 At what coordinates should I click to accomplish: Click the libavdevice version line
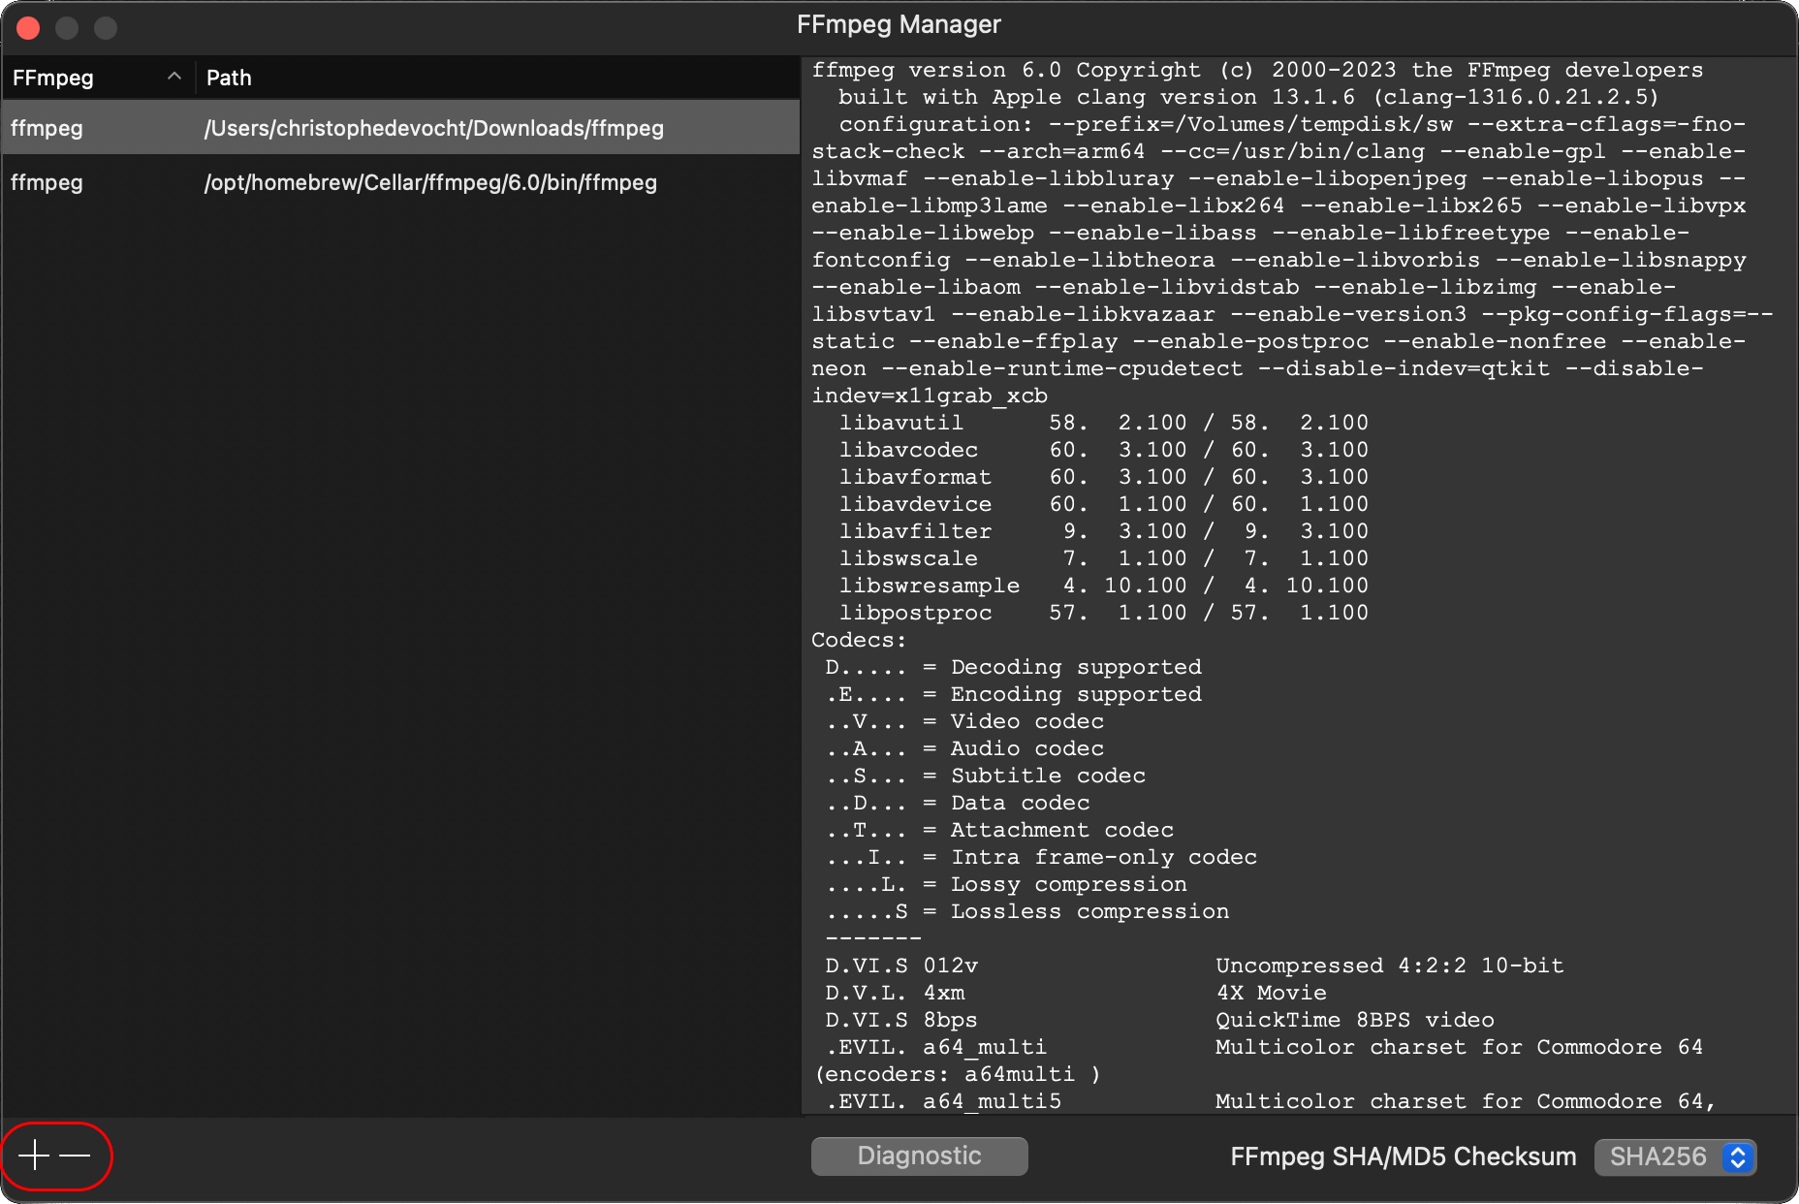(1104, 504)
